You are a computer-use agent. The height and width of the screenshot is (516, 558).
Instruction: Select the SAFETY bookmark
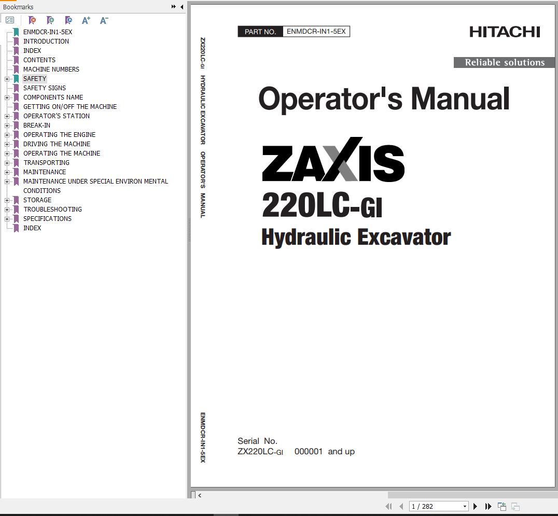point(35,79)
